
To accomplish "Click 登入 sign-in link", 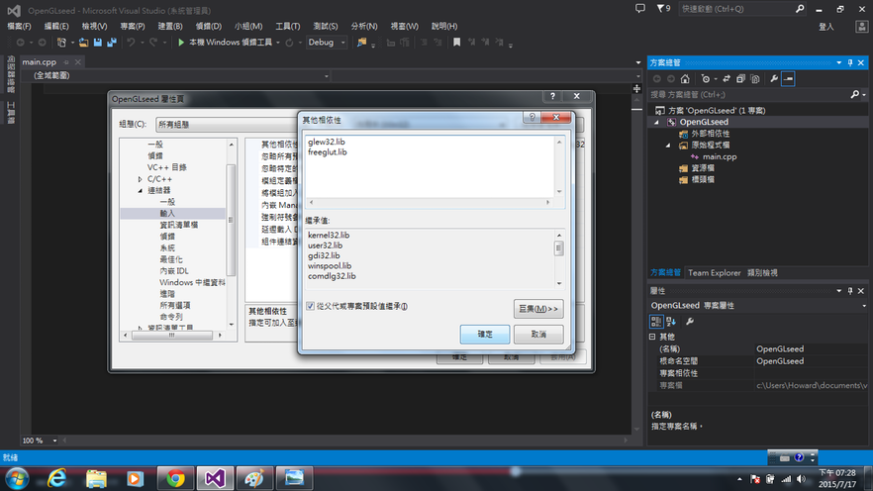I will [x=826, y=27].
